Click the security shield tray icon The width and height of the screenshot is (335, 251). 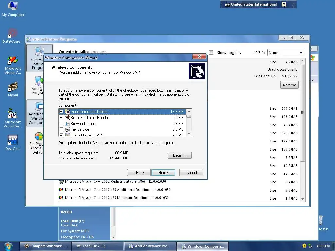coord(304,246)
